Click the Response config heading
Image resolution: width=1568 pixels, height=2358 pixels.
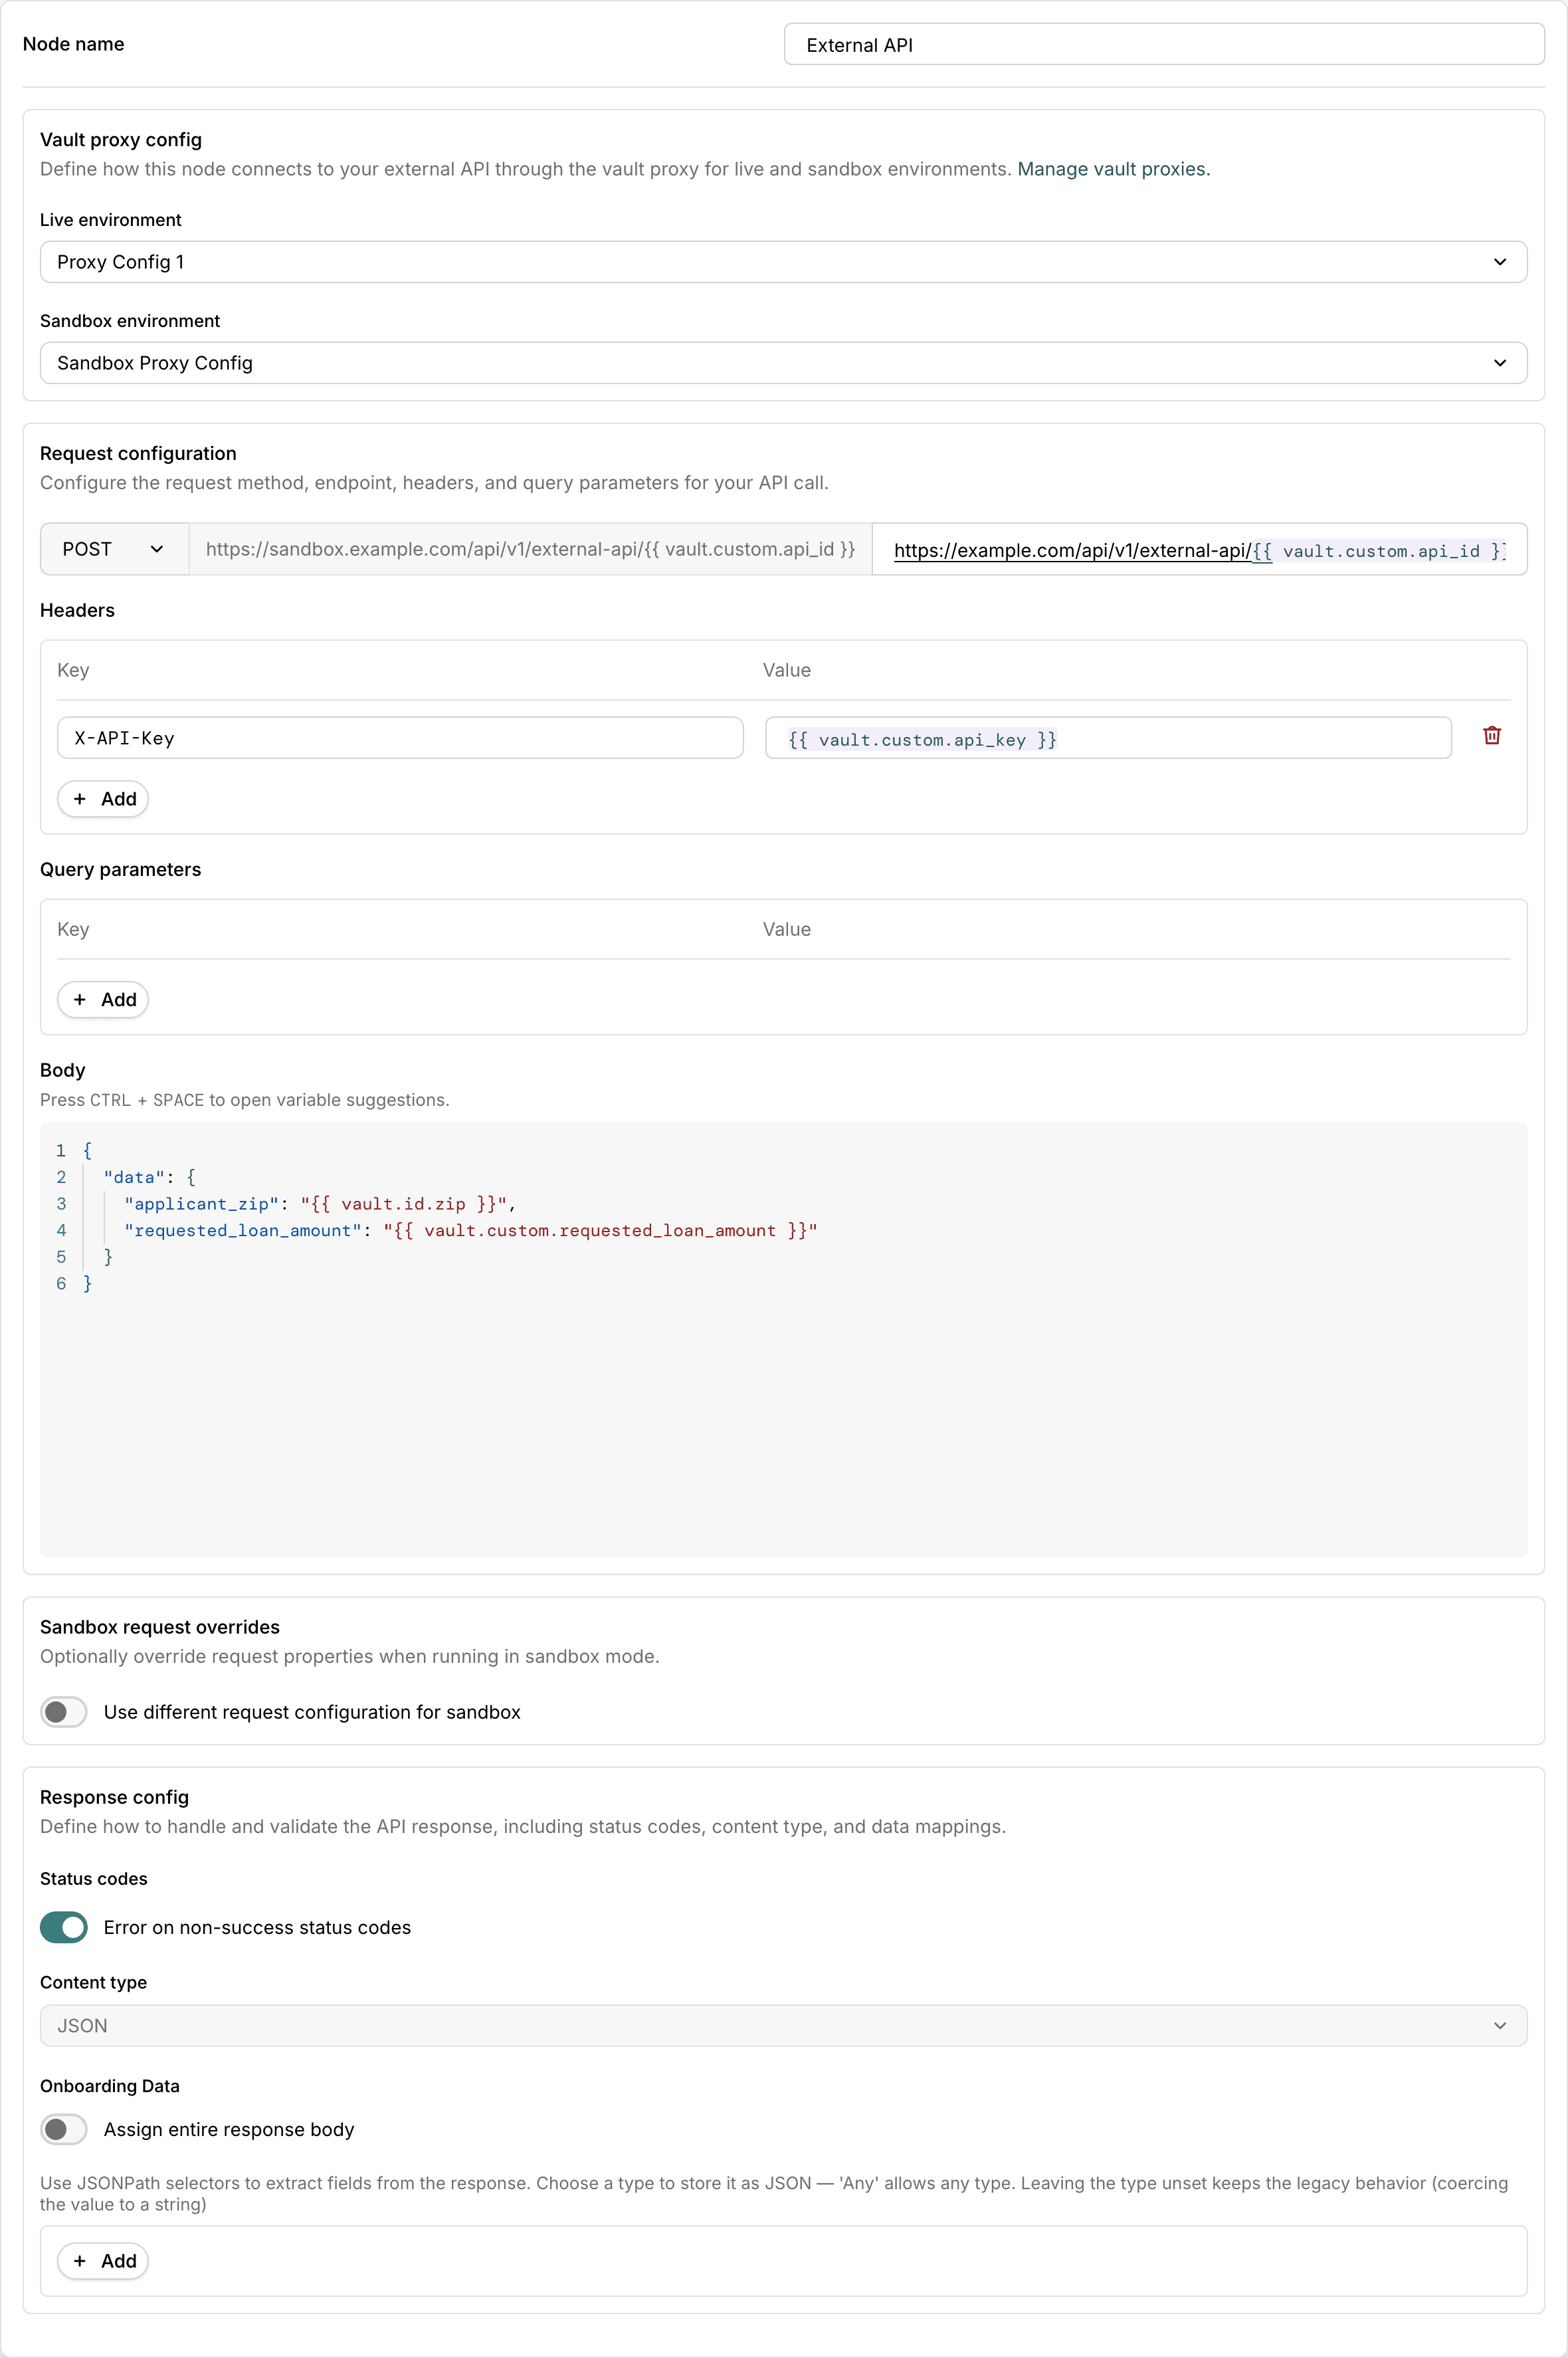pyautogui.click(x=114, y=1797)
